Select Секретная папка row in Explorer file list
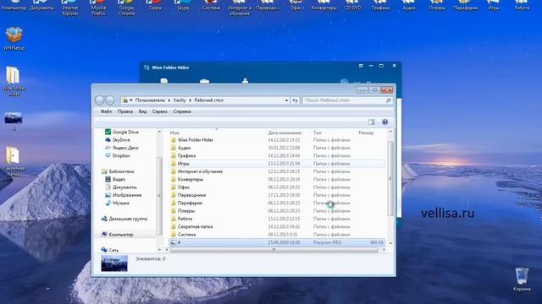542x304 pixels. (x=277, y=227)
